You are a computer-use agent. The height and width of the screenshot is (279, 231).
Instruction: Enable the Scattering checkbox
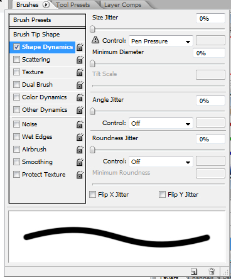point(16,60)
